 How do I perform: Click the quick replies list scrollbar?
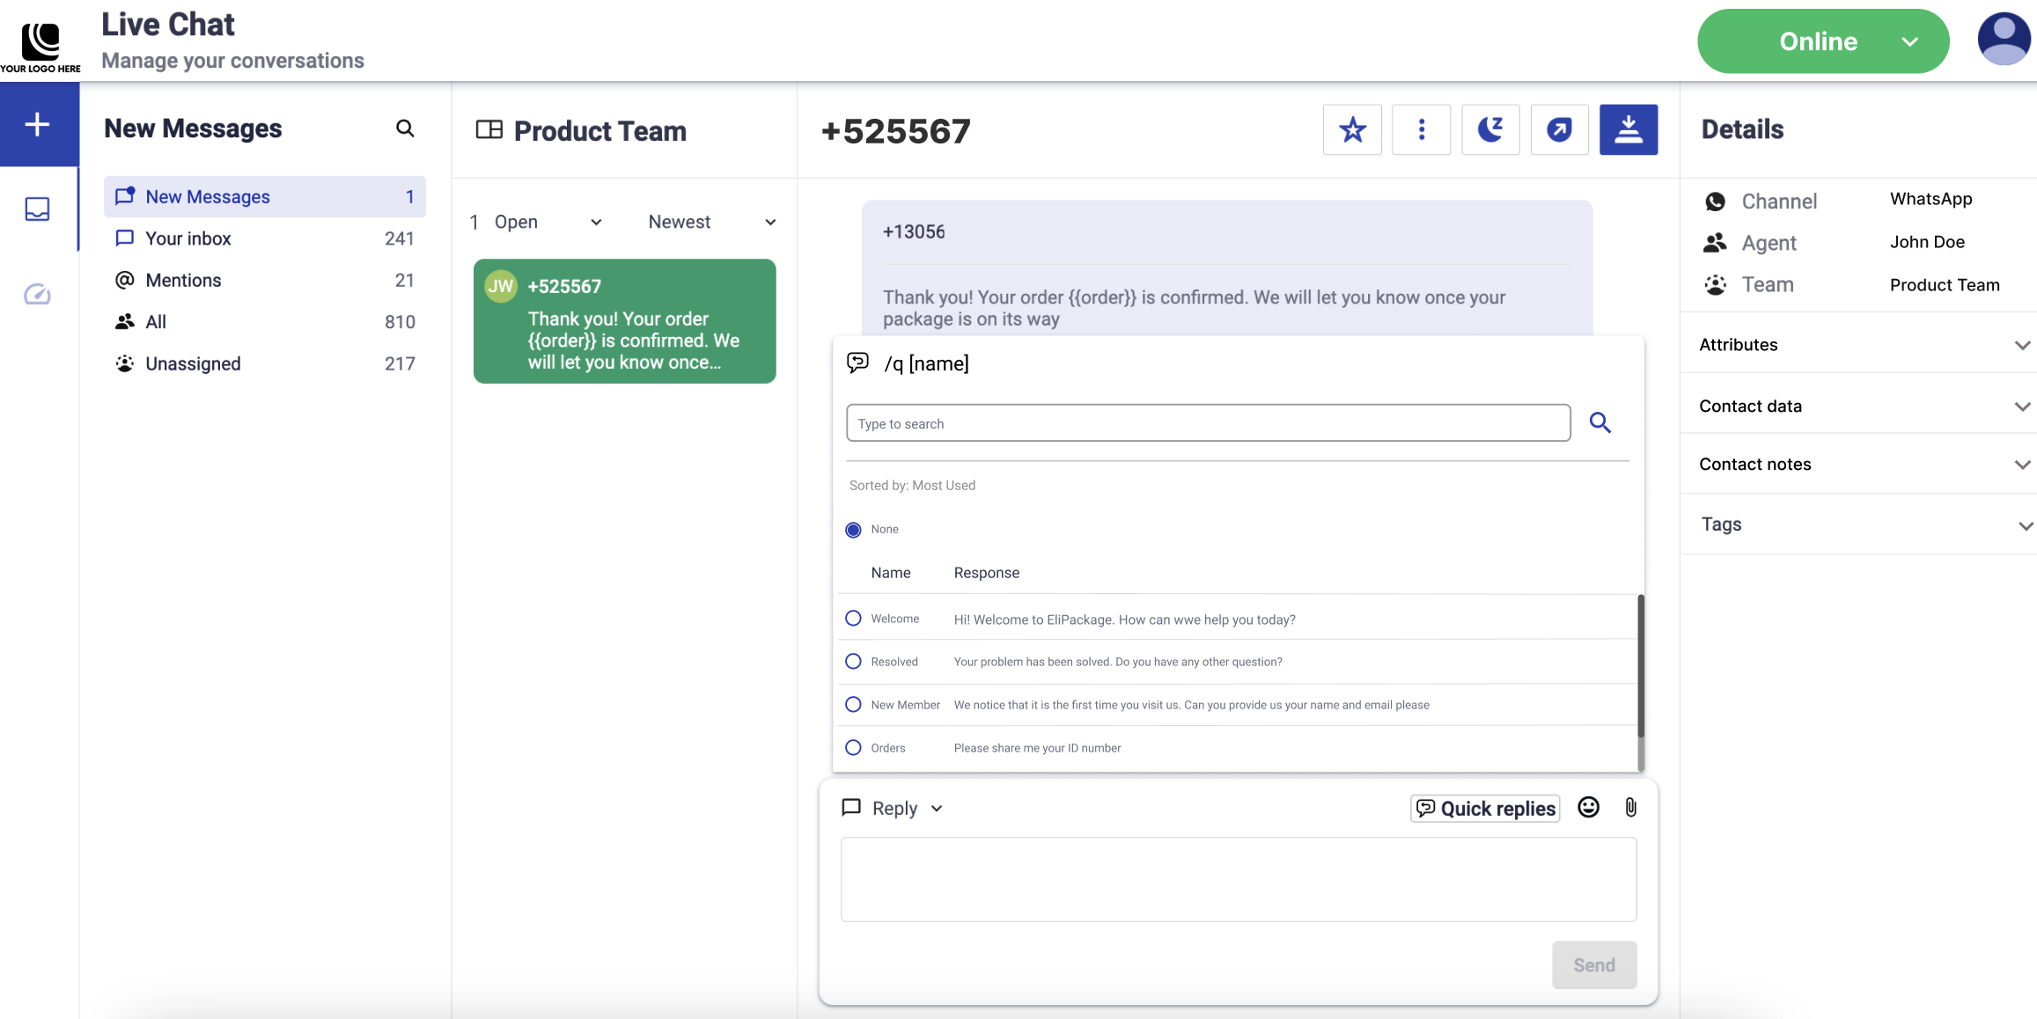[x=1640, y=666]
